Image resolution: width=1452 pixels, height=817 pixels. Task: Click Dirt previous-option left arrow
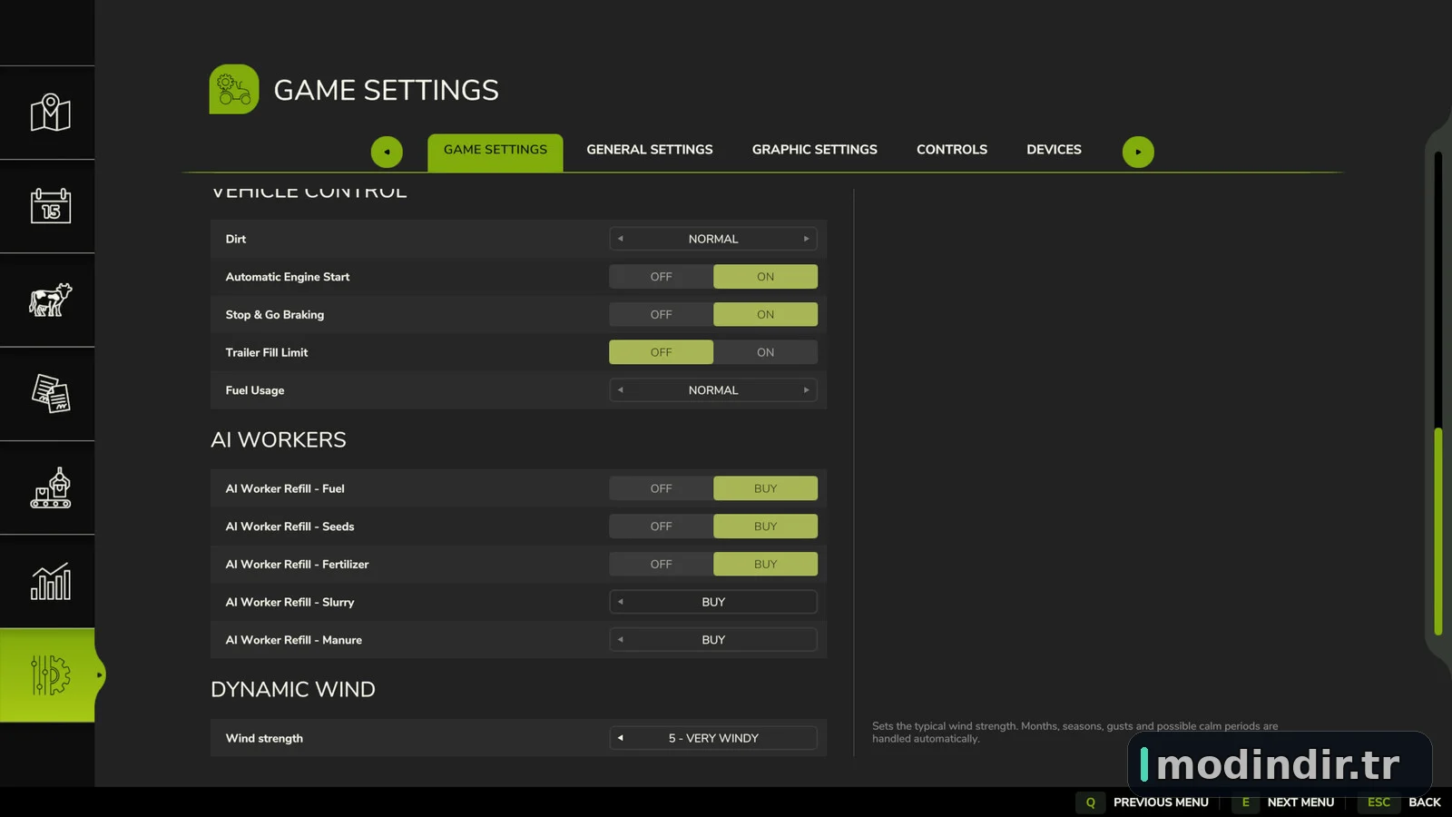[621, 239]
